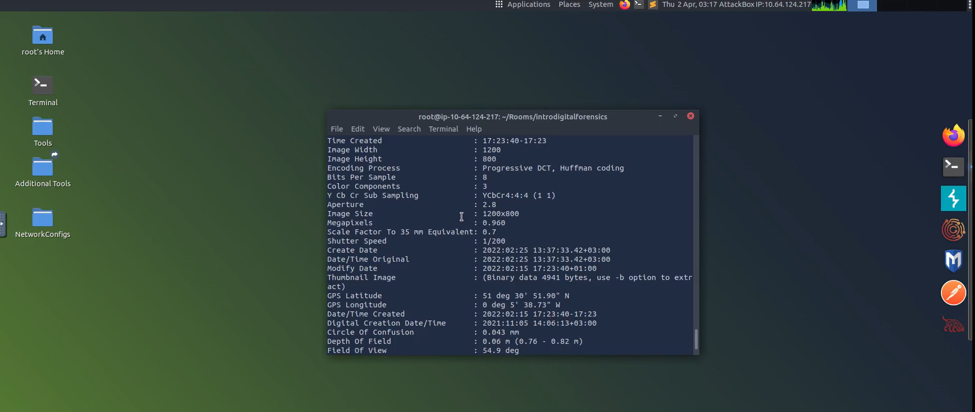Screen dimensions: 975x412
Task: Click the Circle Of Confusion value
Action: tap(501, 333)
